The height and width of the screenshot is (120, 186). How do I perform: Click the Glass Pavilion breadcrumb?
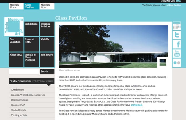tap(175, 5)
